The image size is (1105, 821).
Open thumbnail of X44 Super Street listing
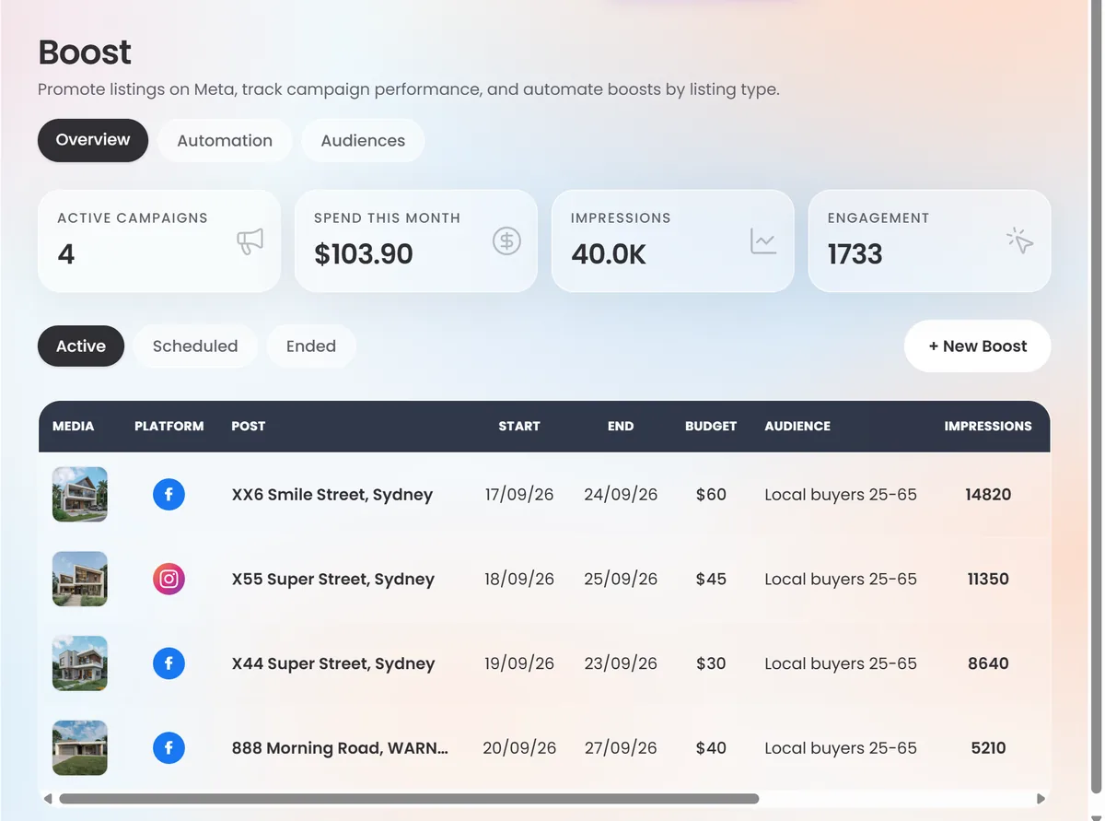pos(80,663)
